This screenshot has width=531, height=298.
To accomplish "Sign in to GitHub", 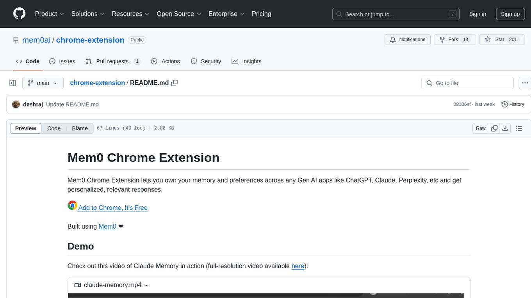I will tap(478, 14).
